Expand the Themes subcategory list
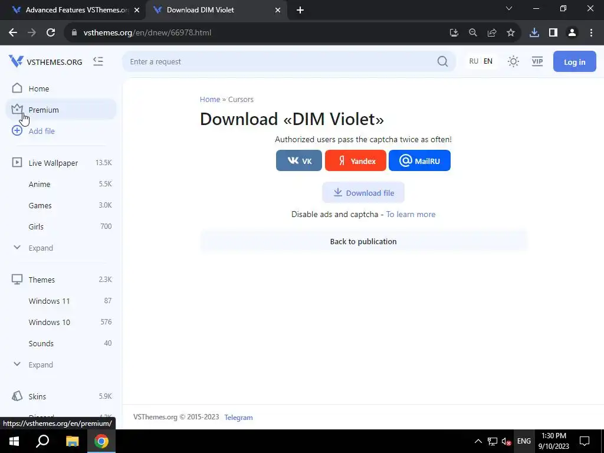 coord(61,365)
